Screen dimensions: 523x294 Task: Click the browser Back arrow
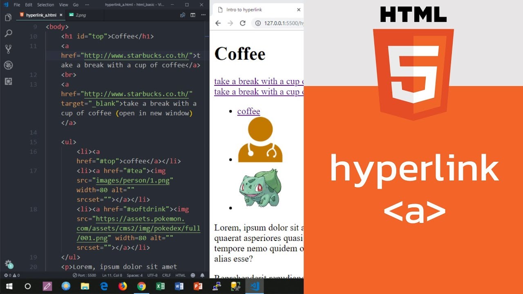[x=218, y=23]
